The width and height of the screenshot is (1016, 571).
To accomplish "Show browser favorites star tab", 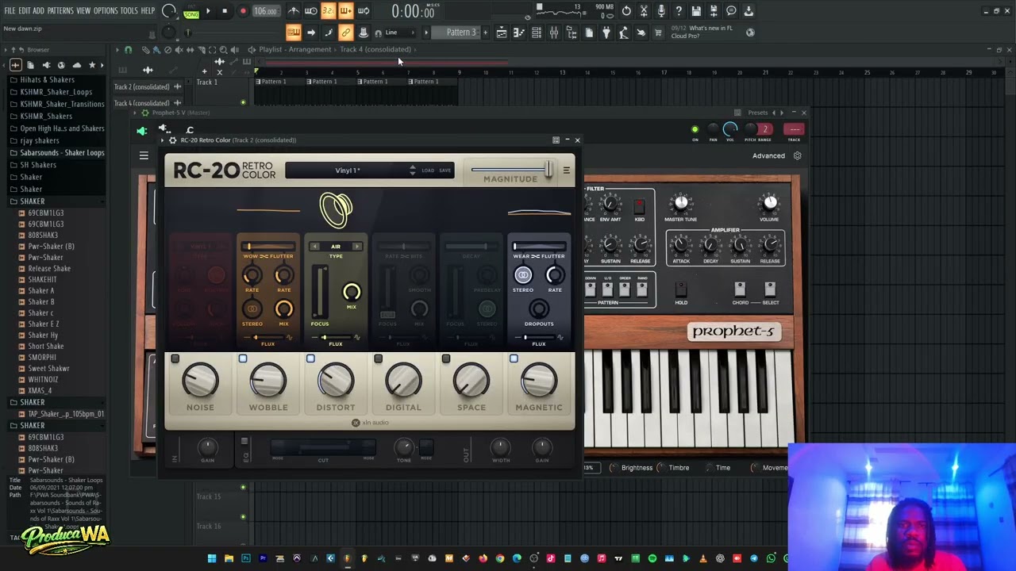I will click(x=92, y=65).
